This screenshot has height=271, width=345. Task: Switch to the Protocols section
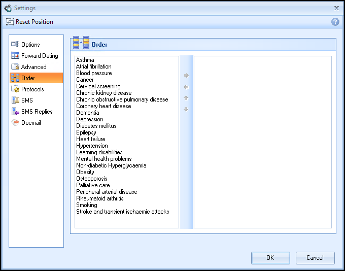tap(32, 89)
